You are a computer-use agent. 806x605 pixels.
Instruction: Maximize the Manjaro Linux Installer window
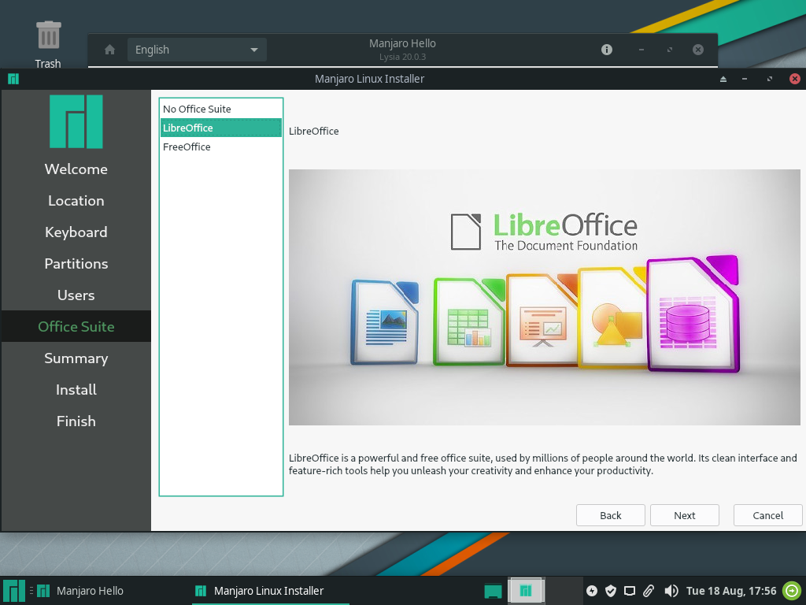770,79
